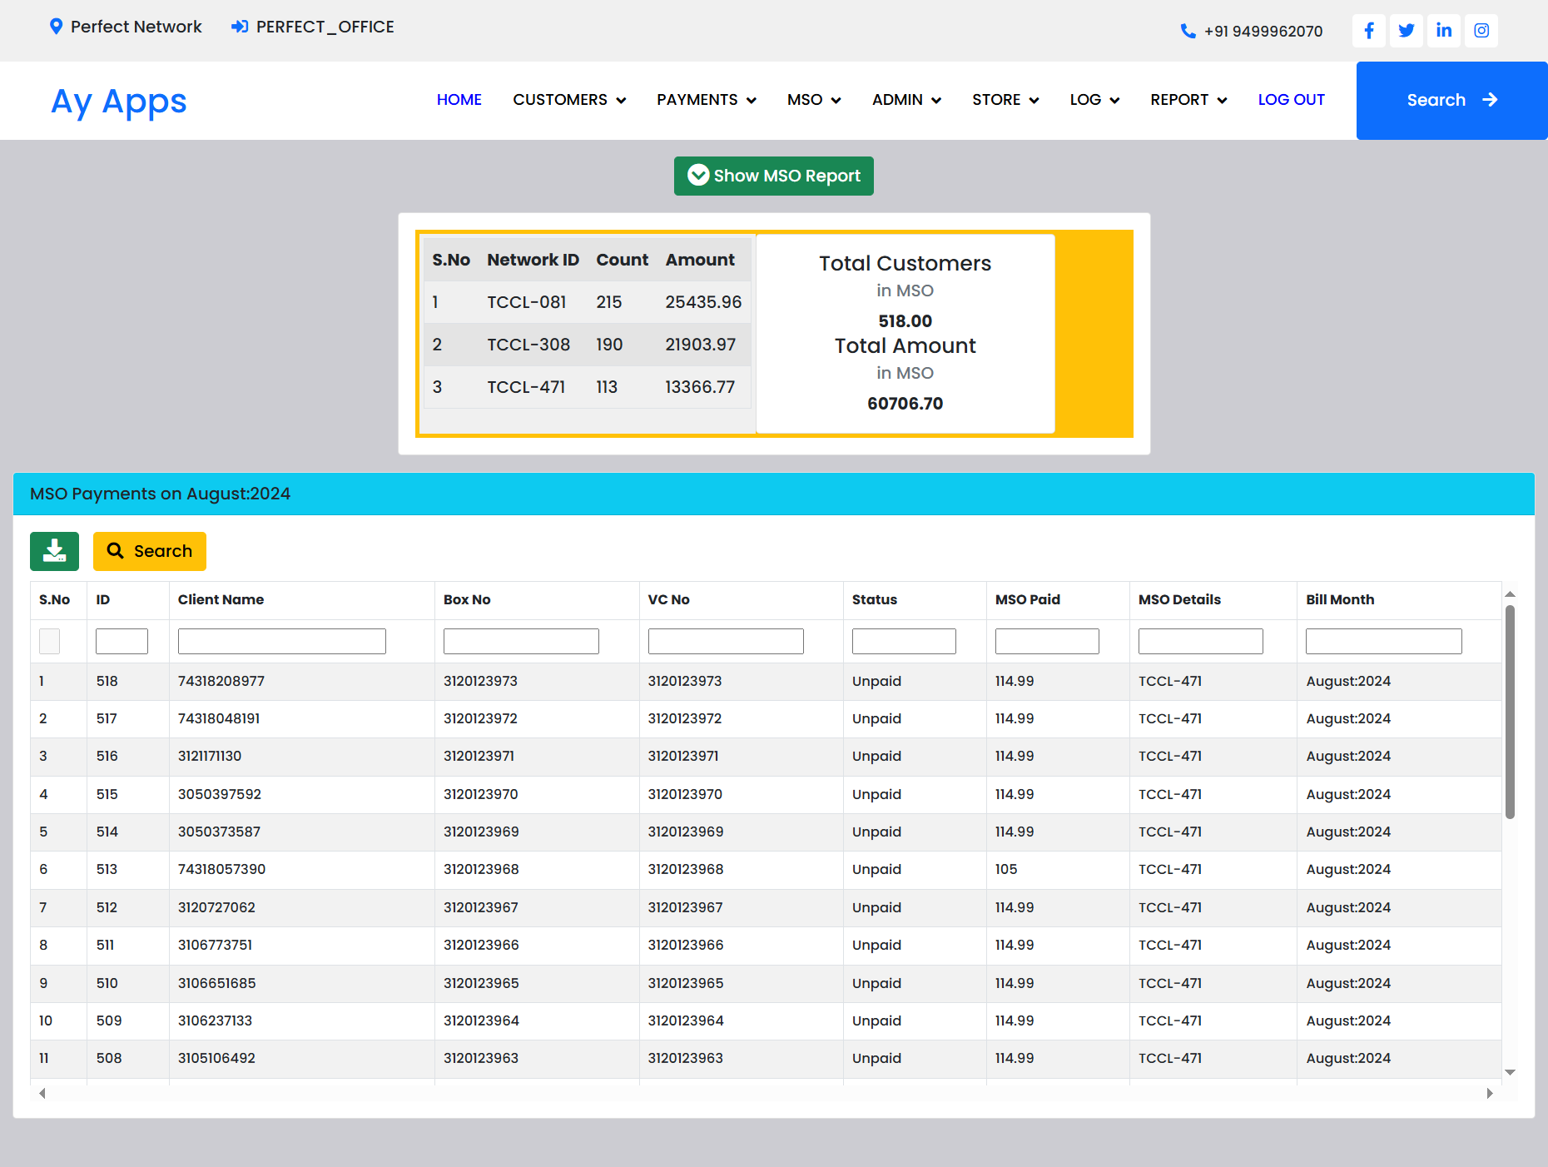The height and width of the screenshot is (1167, 1548).
Task: Open the Instagram social icon
Action: [1481, 31]
